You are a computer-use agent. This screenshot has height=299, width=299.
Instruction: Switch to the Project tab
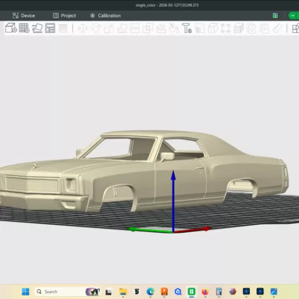click(x=64, y=16)
